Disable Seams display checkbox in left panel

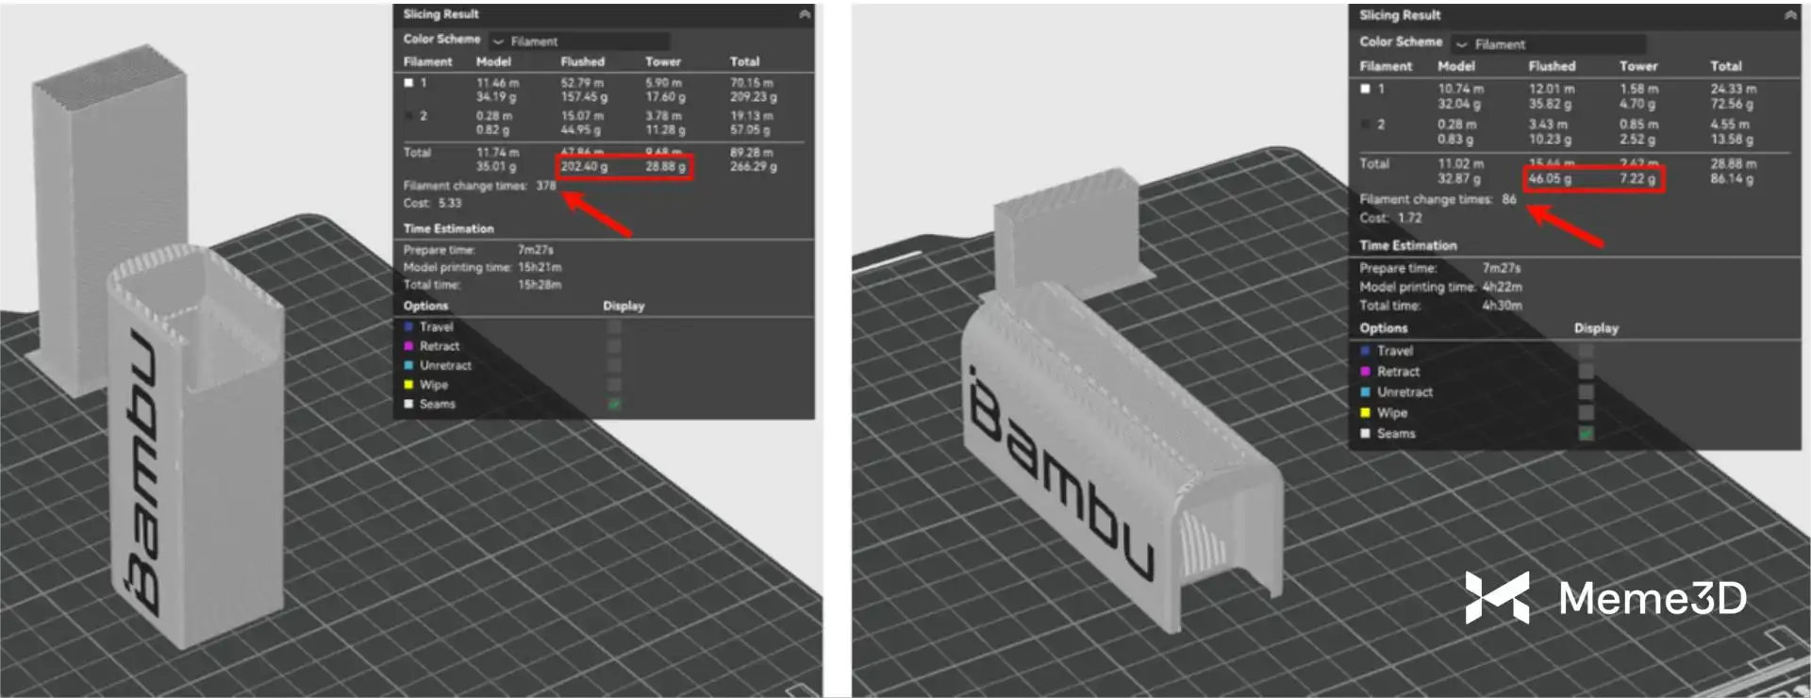[614, 404]
